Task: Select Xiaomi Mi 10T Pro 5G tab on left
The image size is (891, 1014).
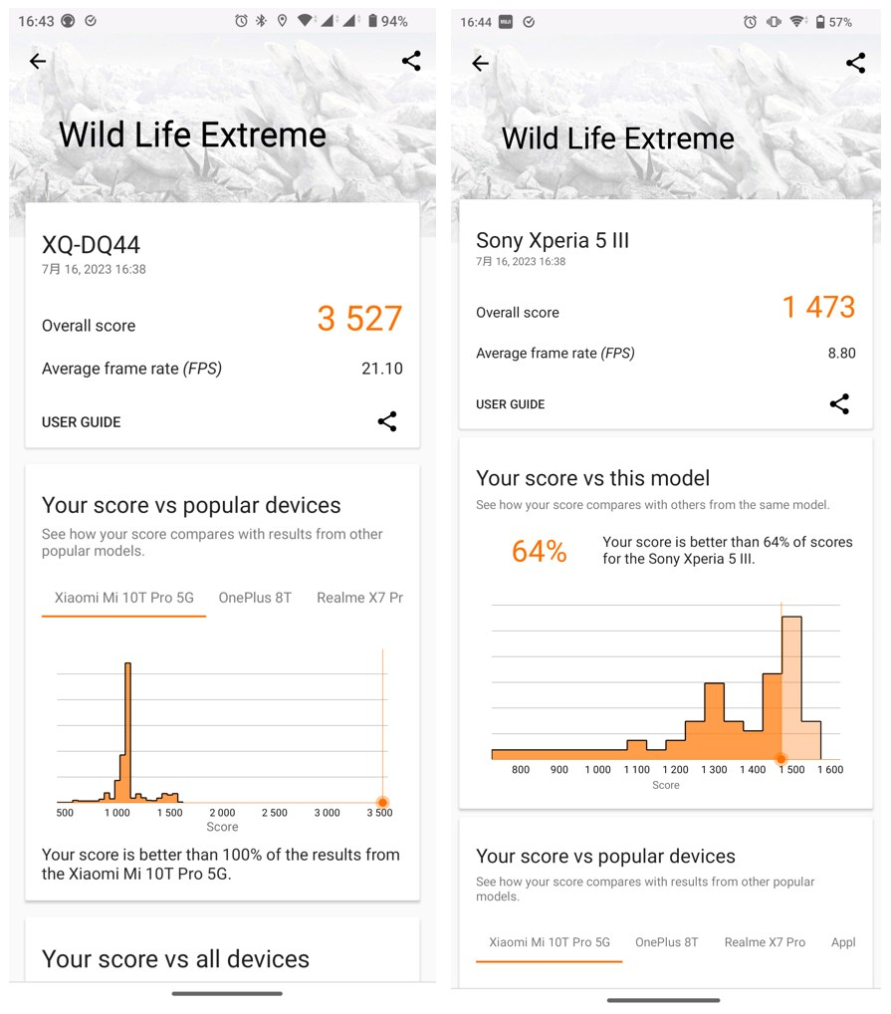Action: 124,598
